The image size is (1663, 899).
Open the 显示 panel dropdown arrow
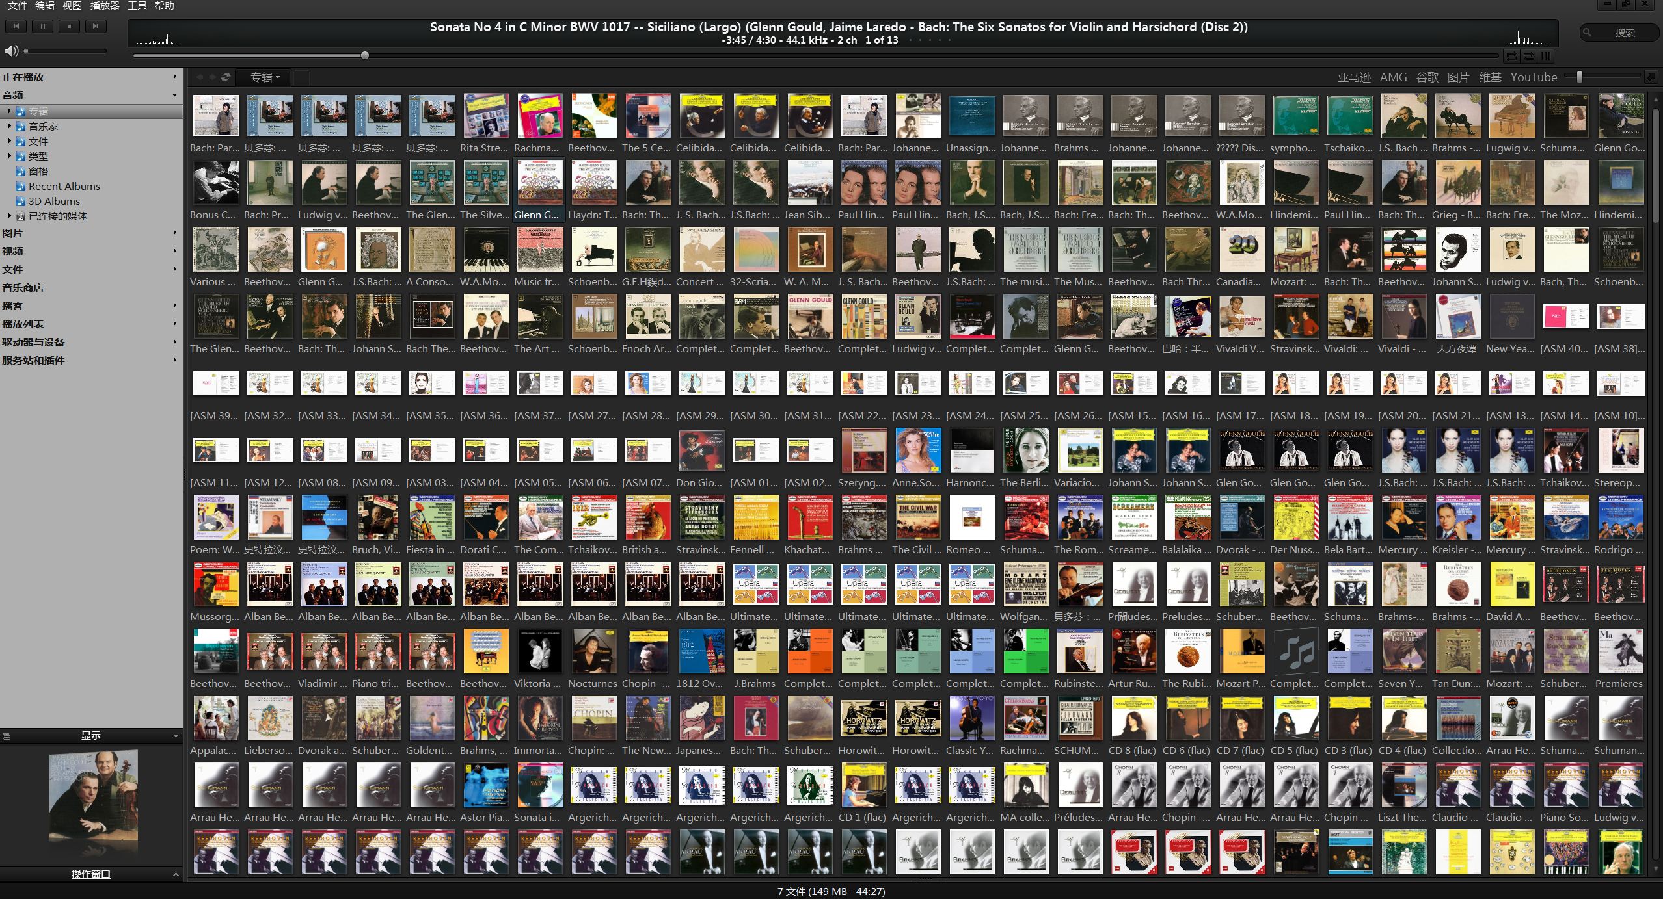176,736
